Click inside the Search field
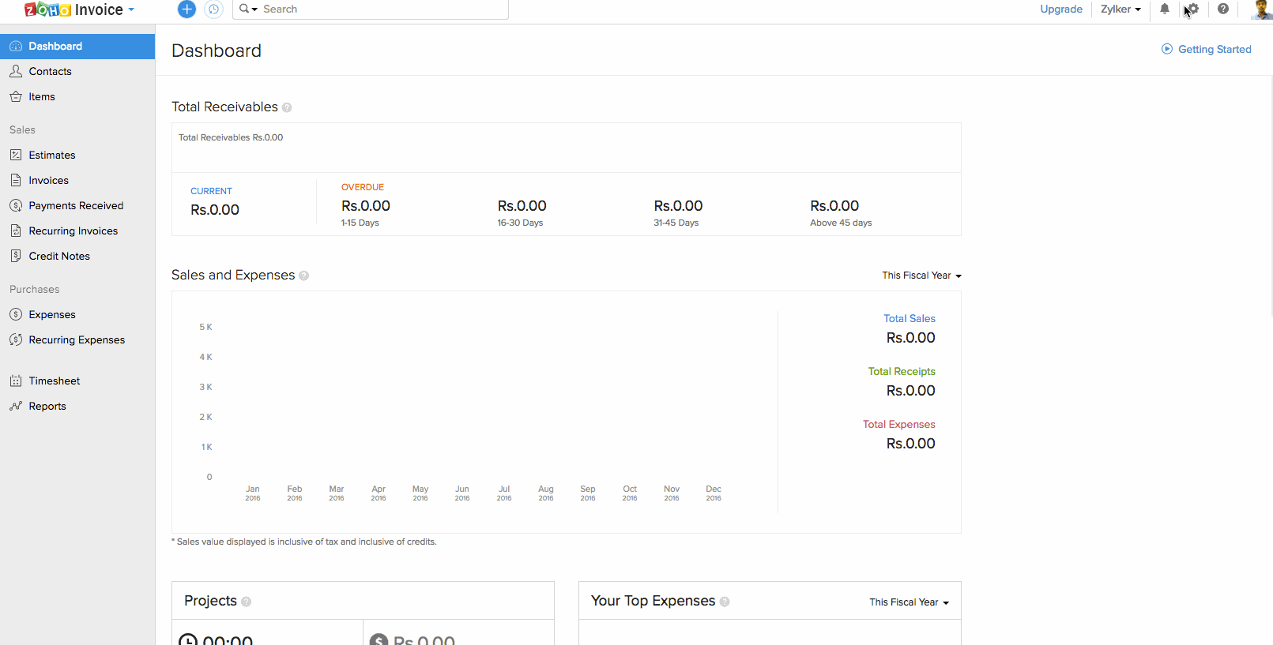Screen dimensions: 1273x645 [x=384, y=9]
